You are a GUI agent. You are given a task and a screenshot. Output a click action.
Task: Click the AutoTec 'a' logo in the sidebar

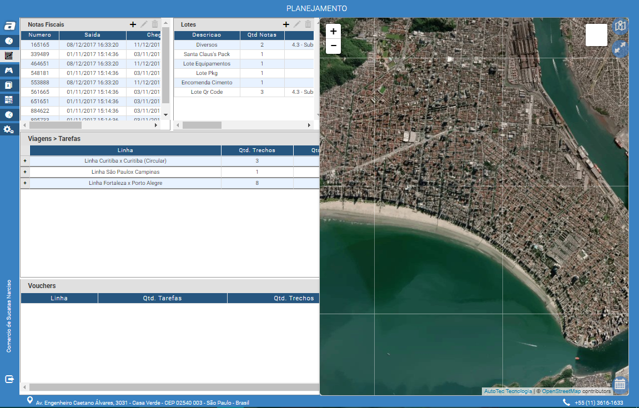pos(9,26)
